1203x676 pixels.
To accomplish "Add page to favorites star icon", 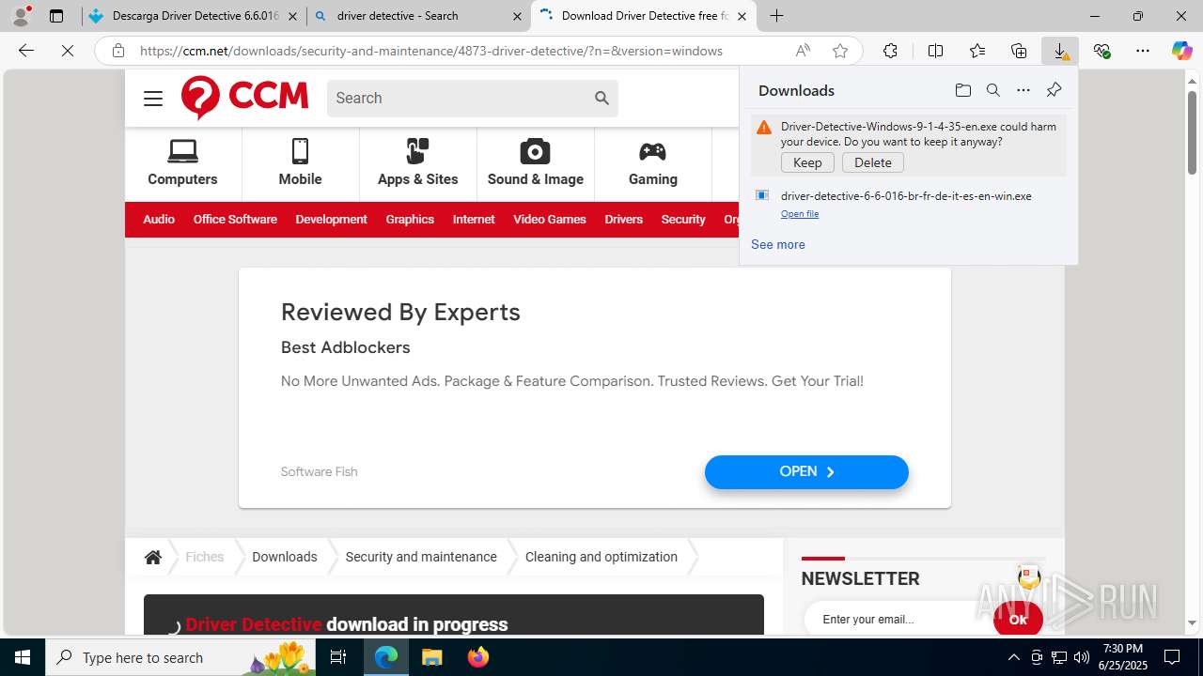I will pyautogui.click(x=840, y=51).
